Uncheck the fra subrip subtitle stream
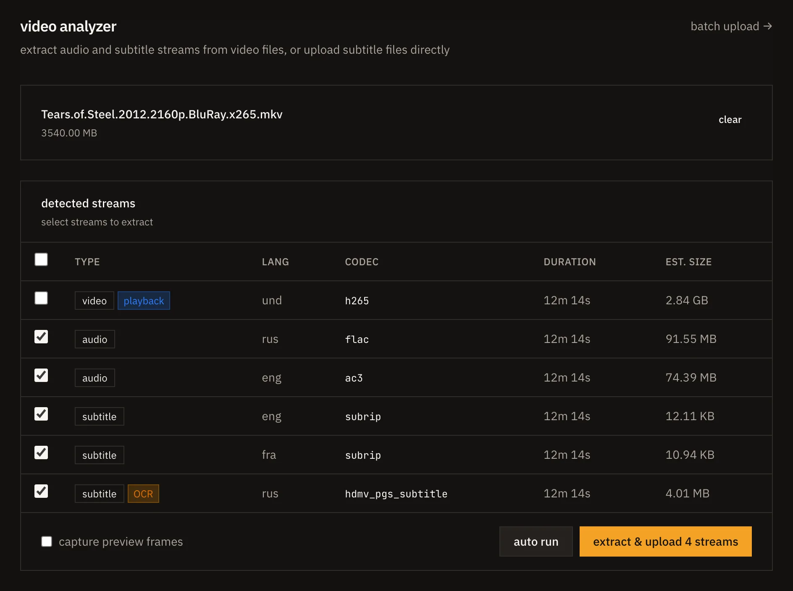The width and height of the screenshot is (793, 591). (x=41, y=453)
